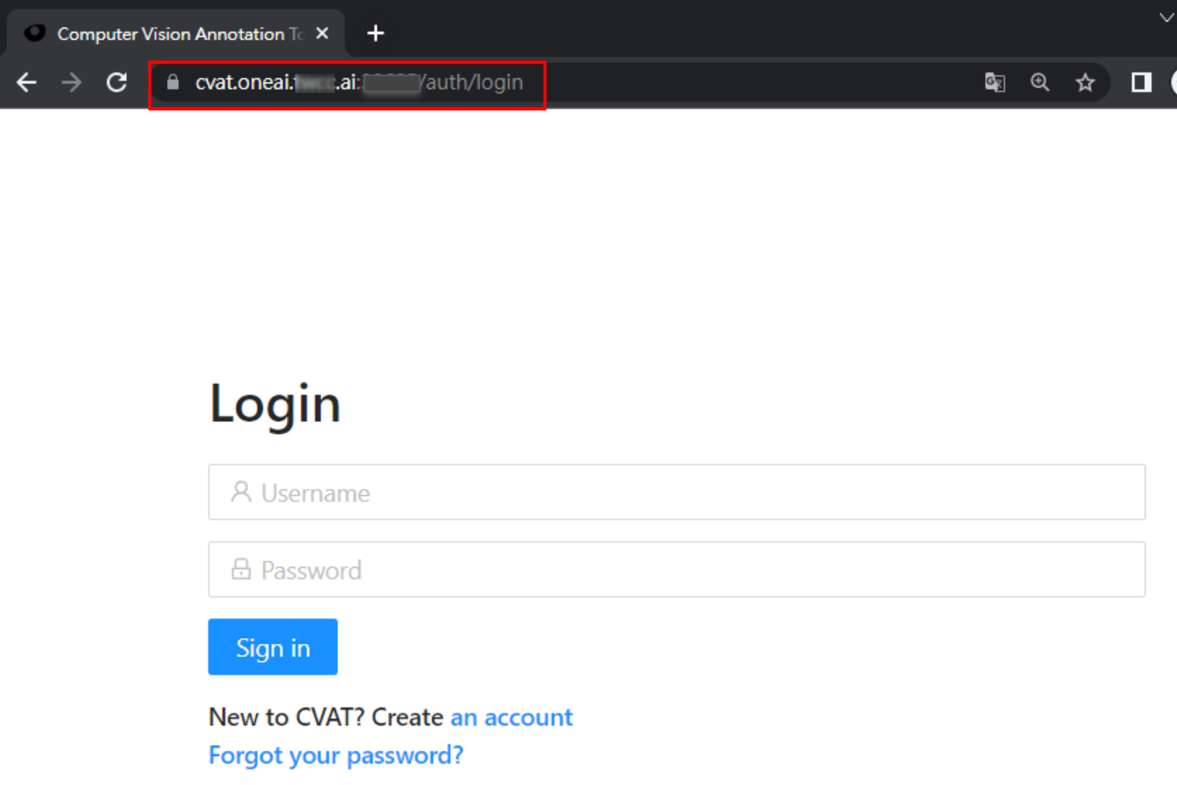Expand the tab search chevron
1177x785 pixels.
[x=1166, y=18]
